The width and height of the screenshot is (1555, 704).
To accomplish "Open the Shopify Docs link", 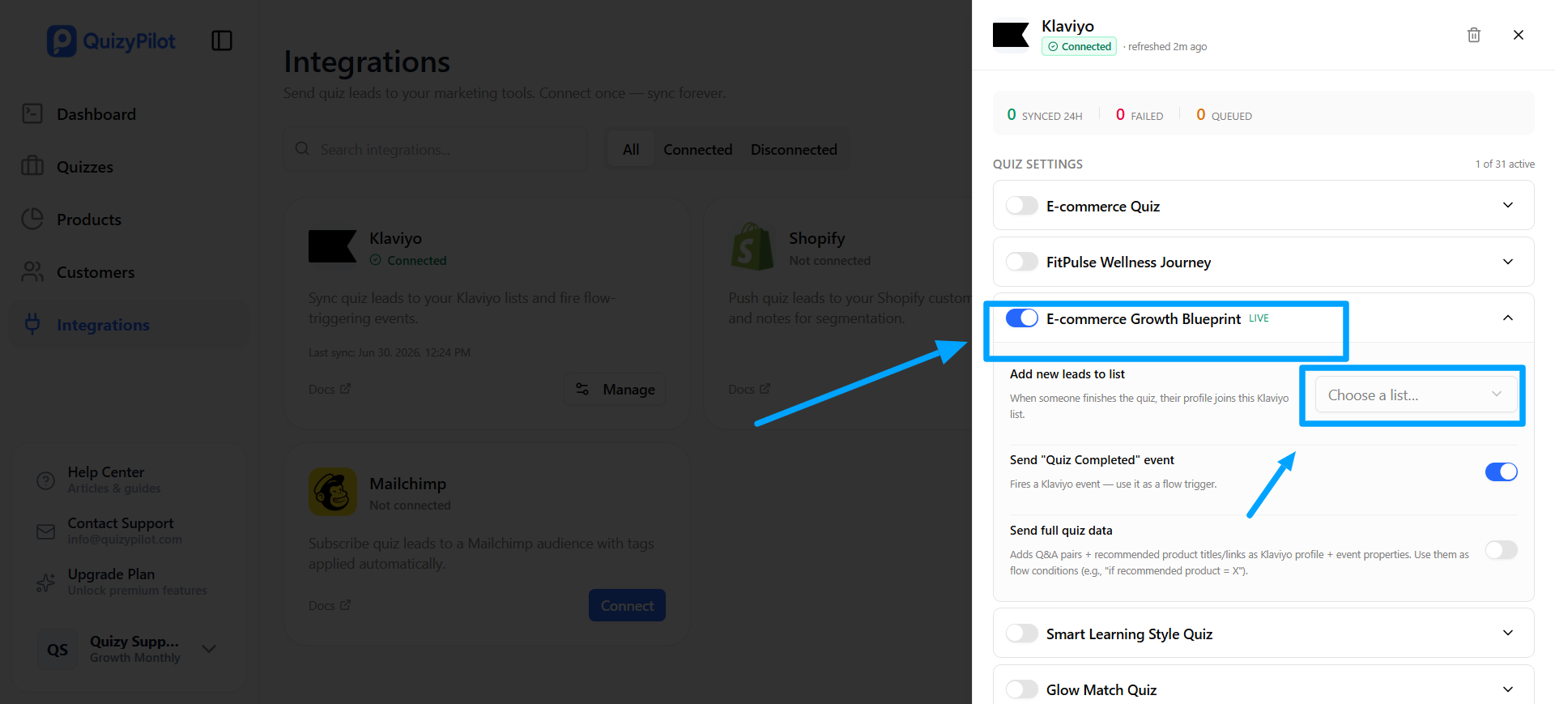I will click(749, 389).
